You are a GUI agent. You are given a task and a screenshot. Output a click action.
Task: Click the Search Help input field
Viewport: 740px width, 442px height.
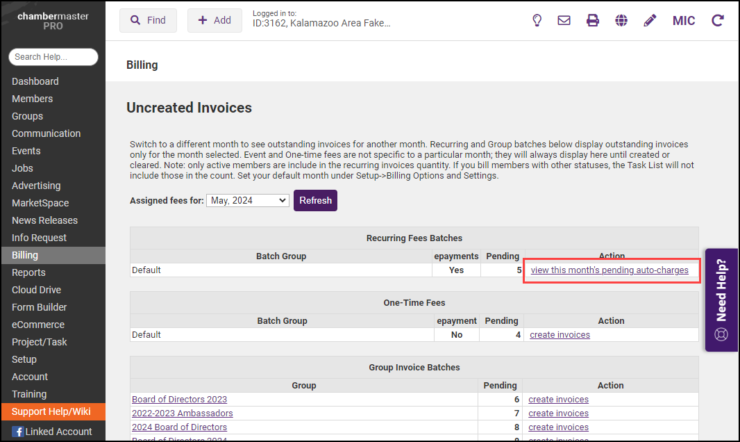click(x=53, y=57)
